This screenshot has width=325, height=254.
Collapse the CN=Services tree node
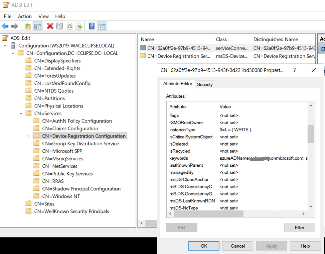point(21,113)
